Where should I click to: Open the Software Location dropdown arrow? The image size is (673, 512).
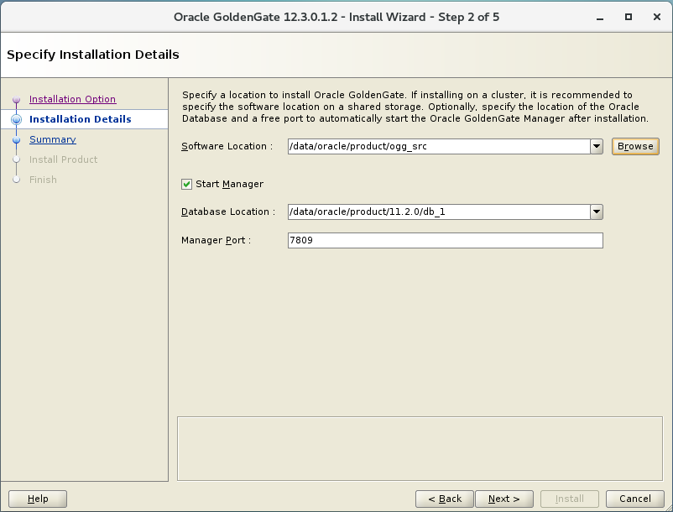tap(597, 146)
